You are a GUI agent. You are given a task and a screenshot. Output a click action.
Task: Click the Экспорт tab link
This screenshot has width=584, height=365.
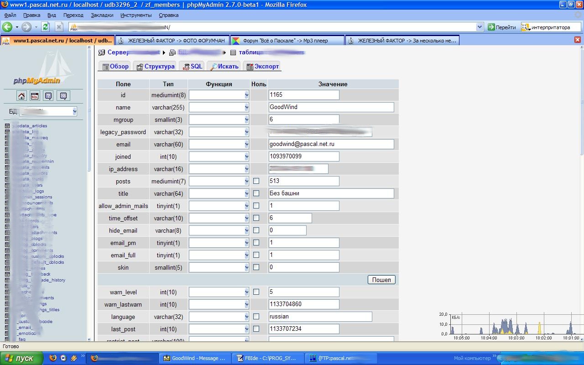(x=266, y=67)
